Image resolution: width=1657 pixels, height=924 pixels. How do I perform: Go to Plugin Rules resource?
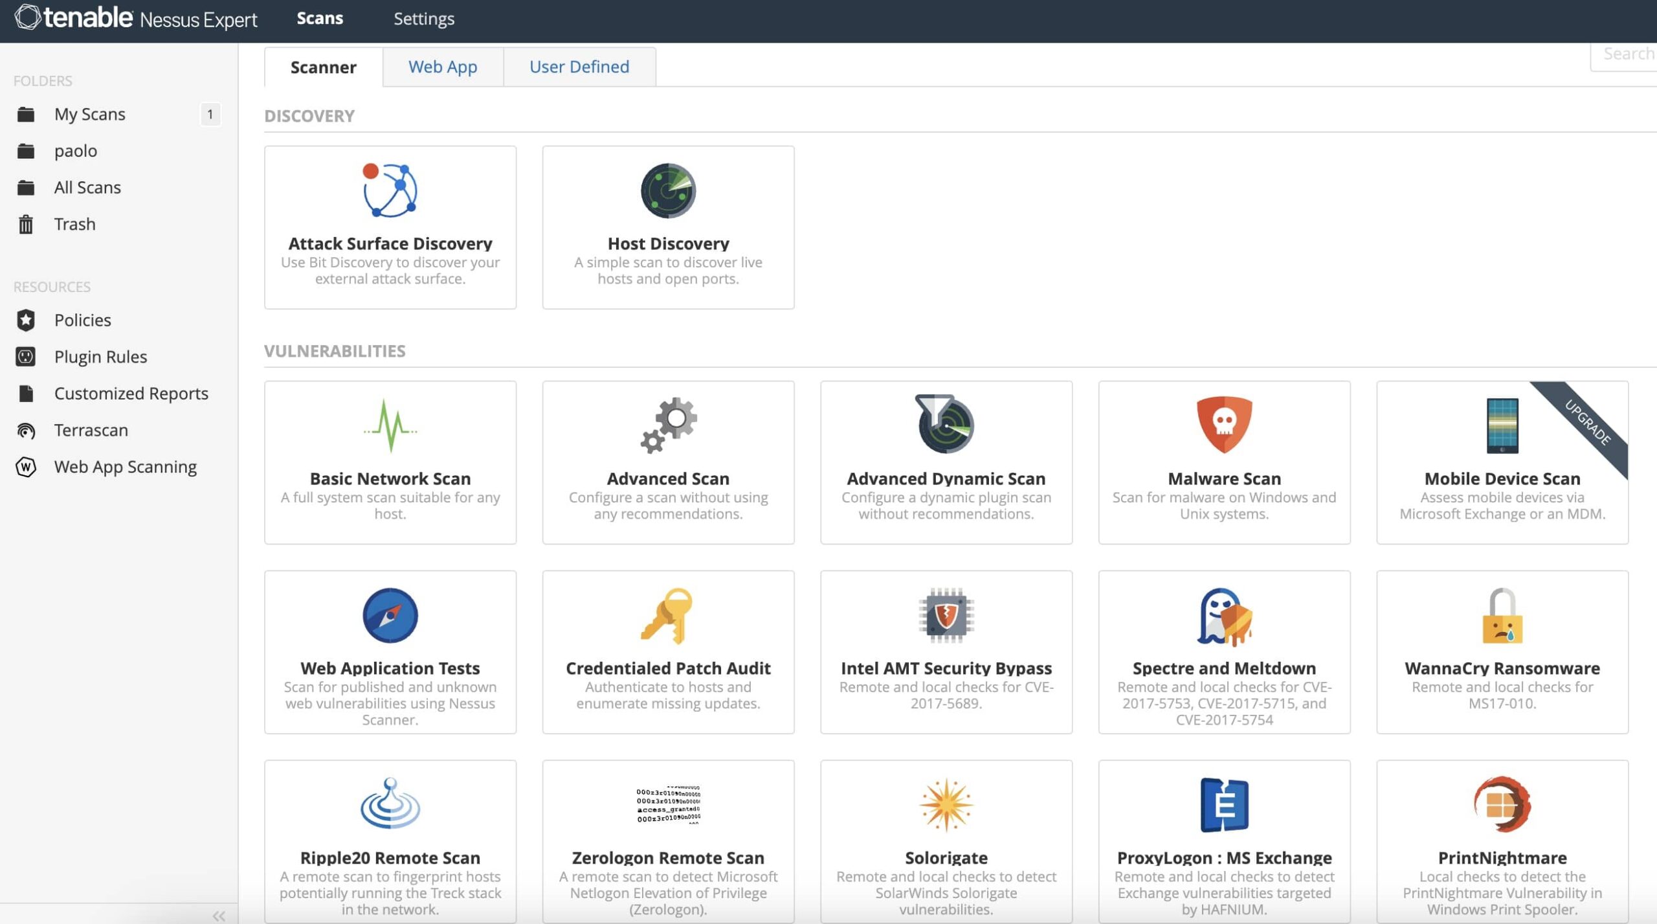100,357
